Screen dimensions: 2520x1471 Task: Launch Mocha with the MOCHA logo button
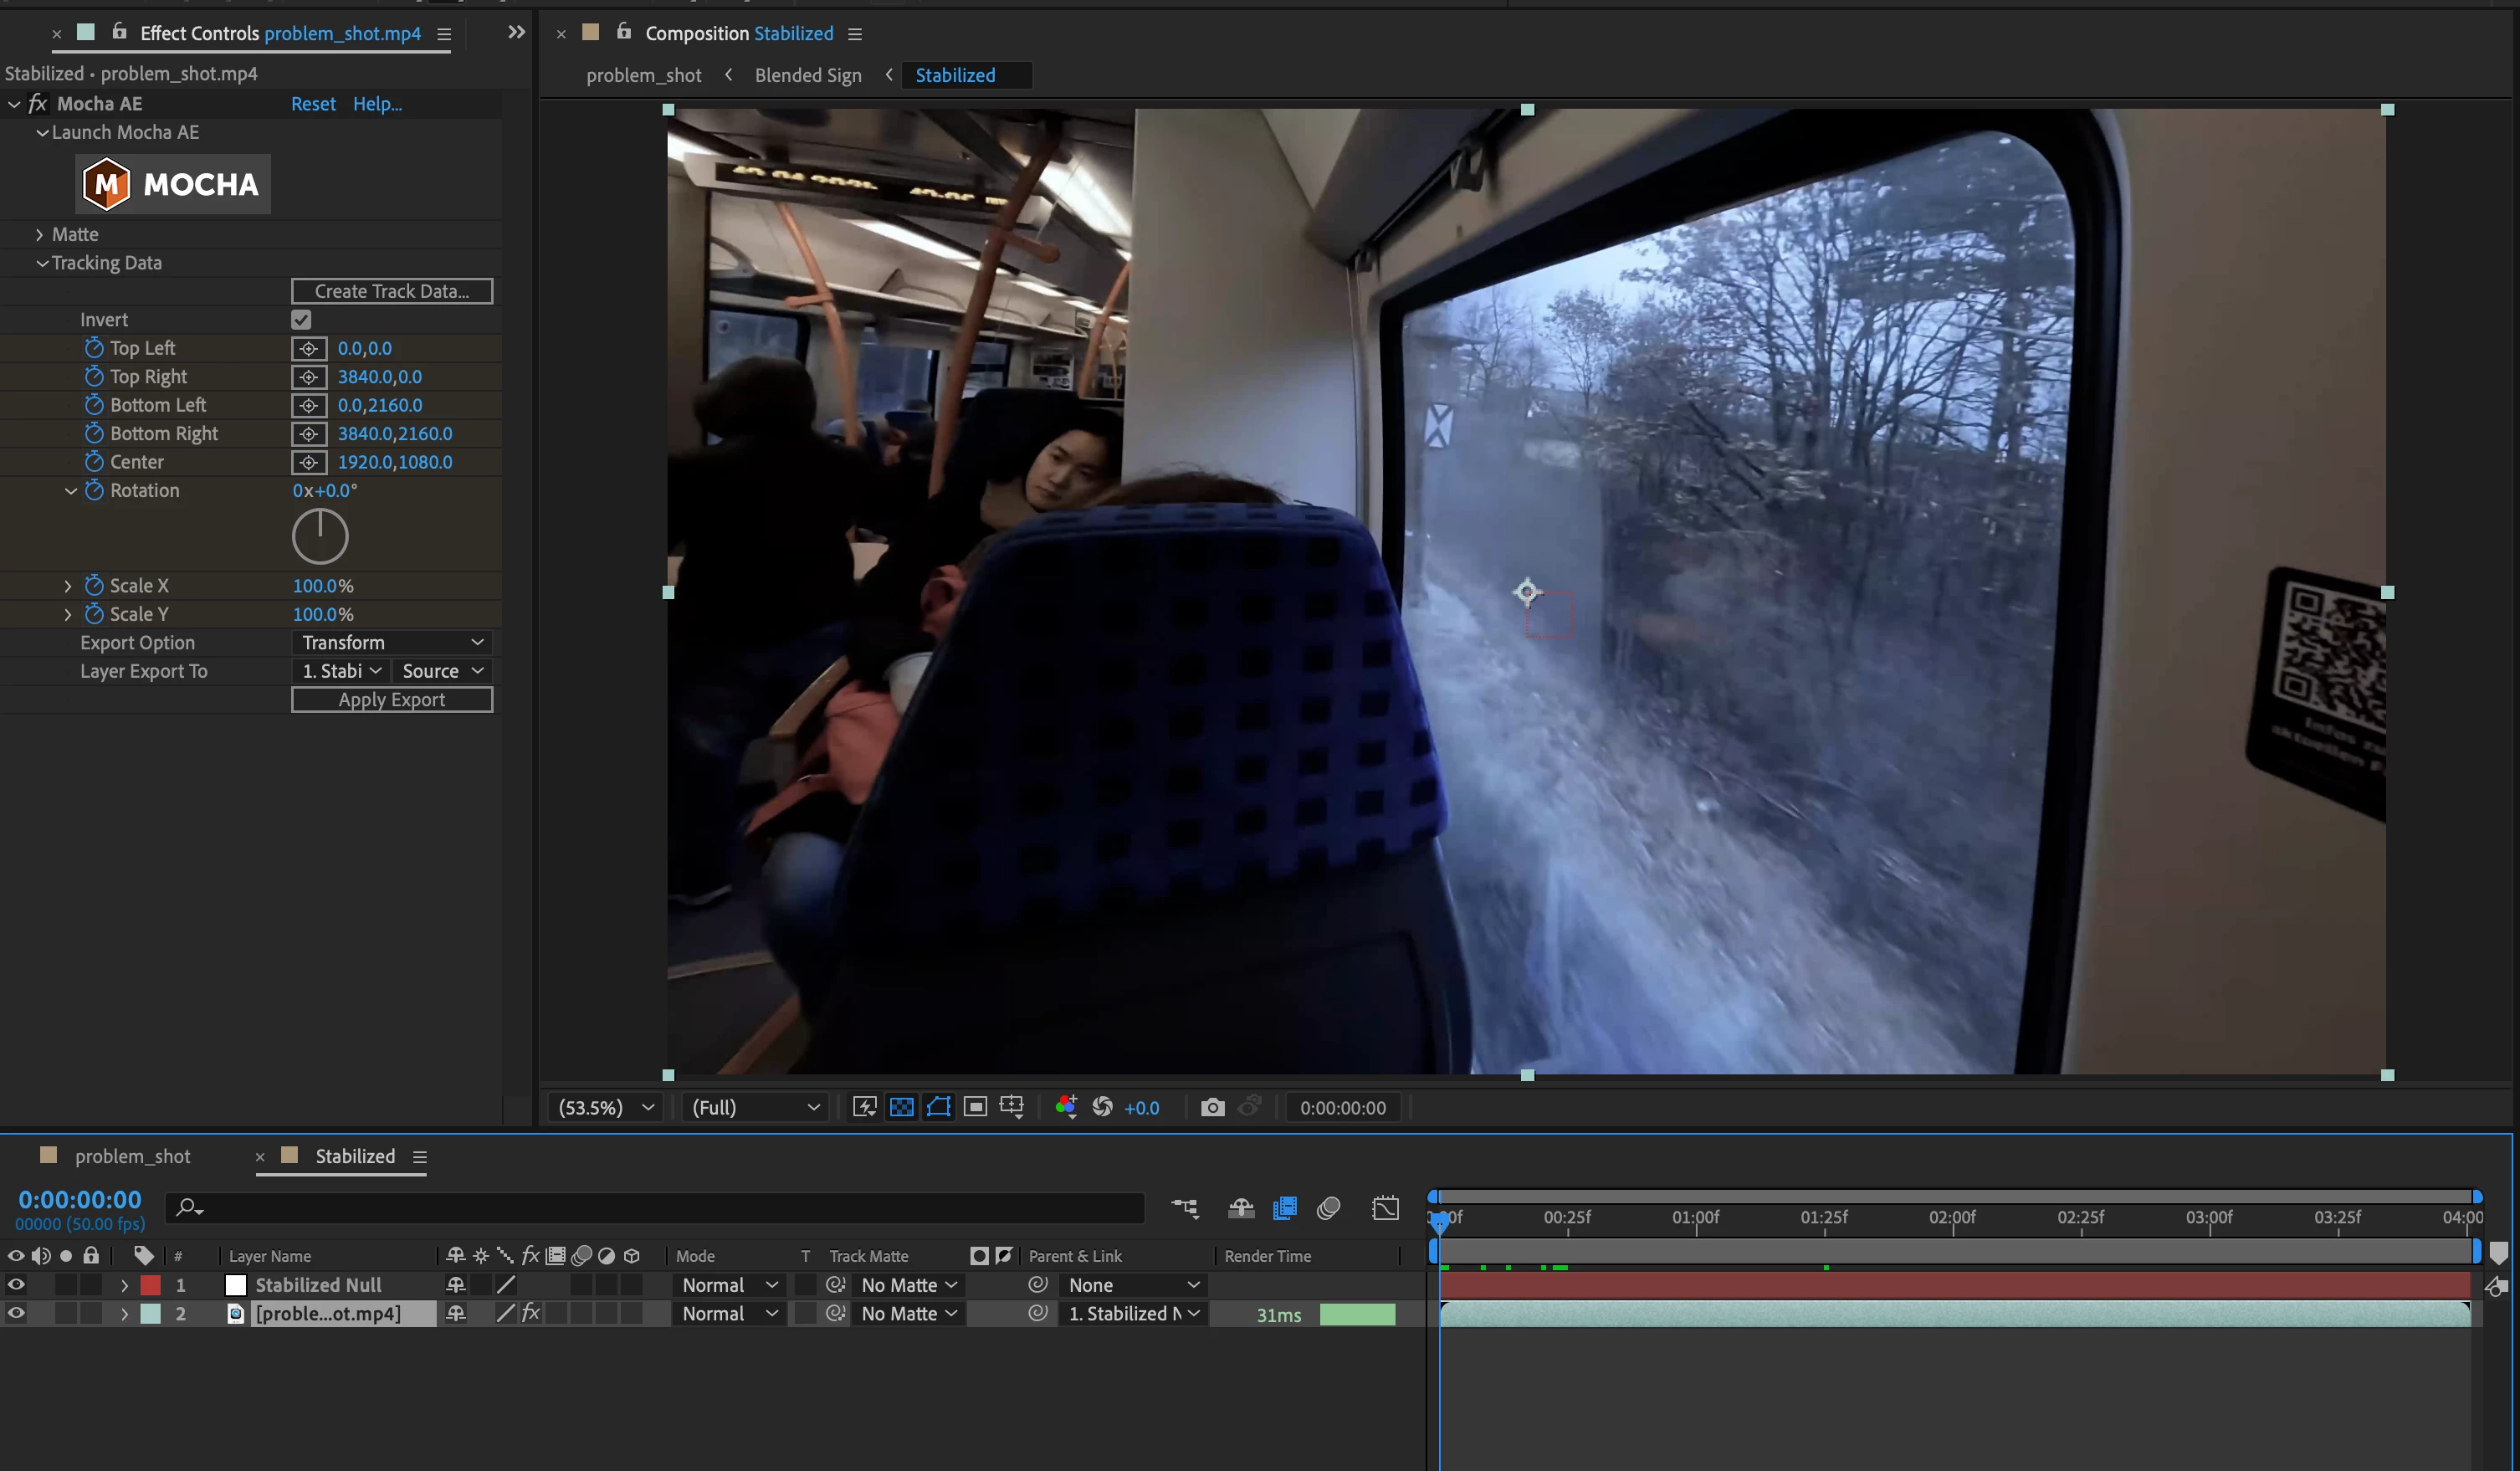coord(174,184)
